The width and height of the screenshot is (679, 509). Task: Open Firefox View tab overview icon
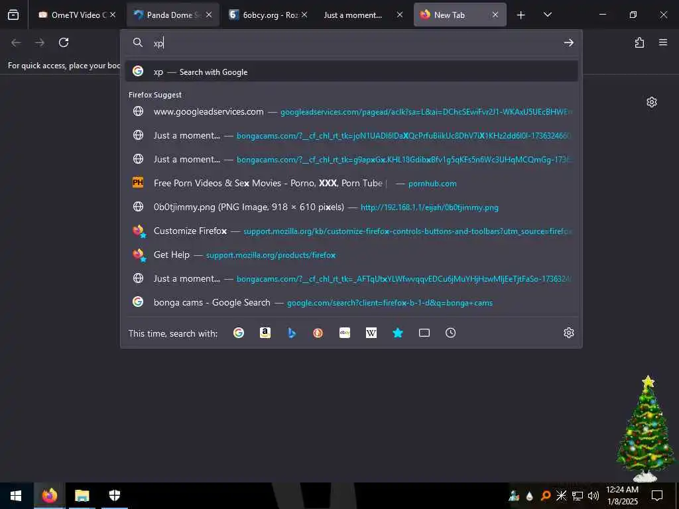[13, 15]
